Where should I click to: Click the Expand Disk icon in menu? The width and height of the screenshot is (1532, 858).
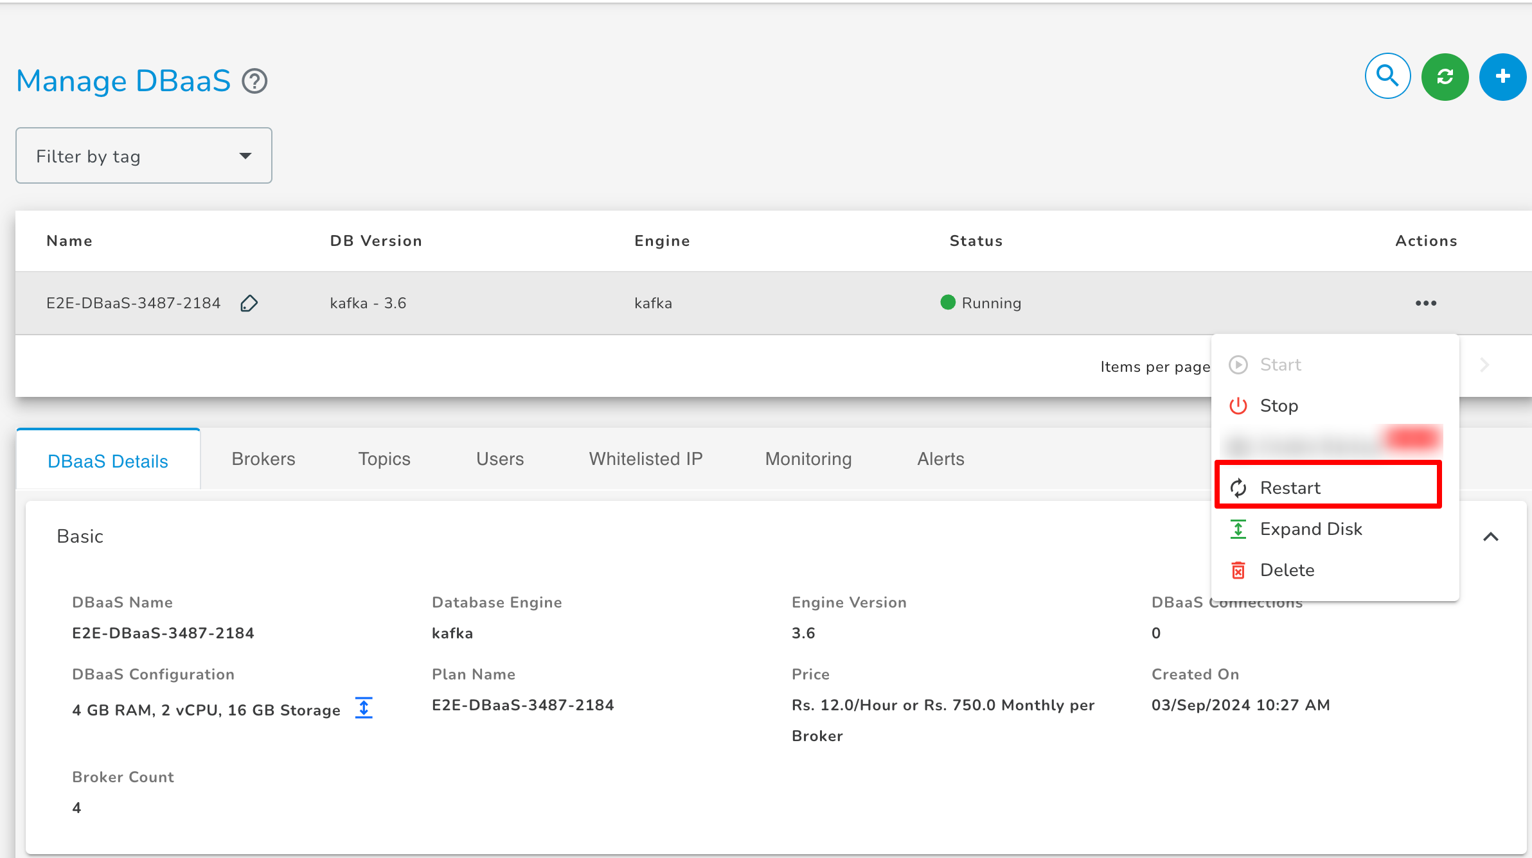pyautogui.click(x=1238, y=529)
